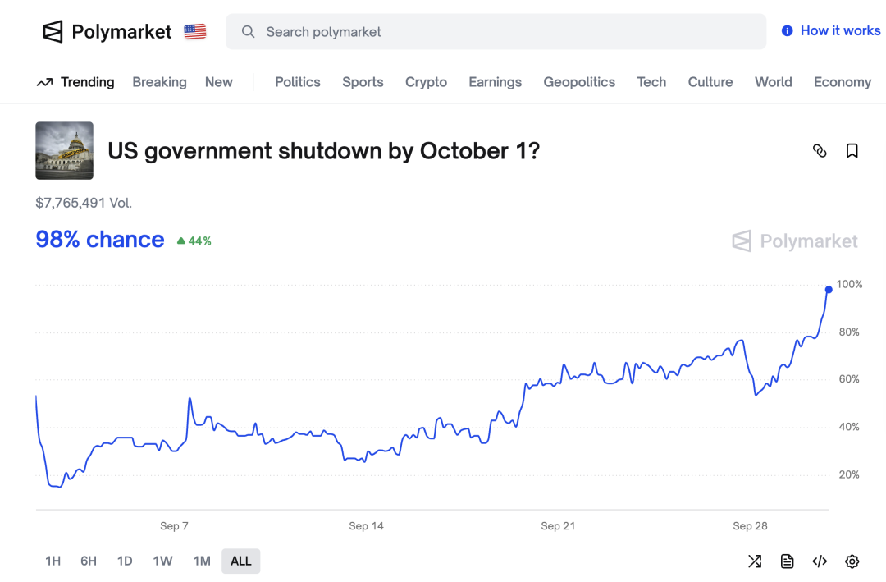Image resolution: width=886 pixels, height=582 pixels.
Task: Click the Polymarket logo icon
Action: pyautogui.click(x=53, y=32)
